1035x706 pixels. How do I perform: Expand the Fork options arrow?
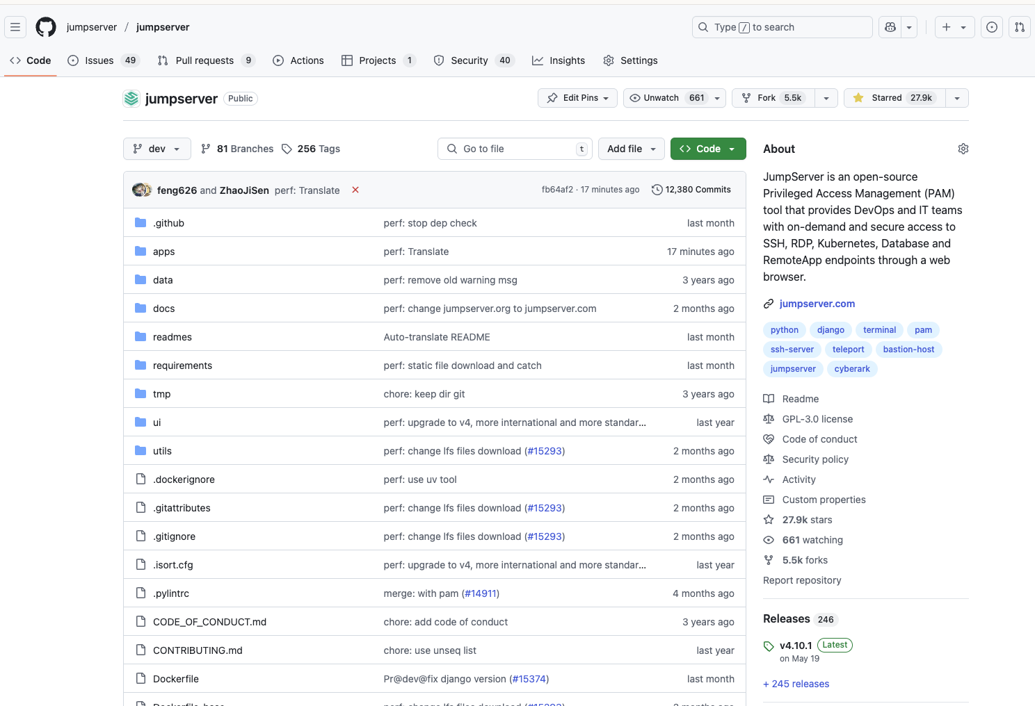click(826, 98)
